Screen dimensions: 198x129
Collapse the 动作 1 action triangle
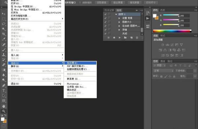coord(116,15)
